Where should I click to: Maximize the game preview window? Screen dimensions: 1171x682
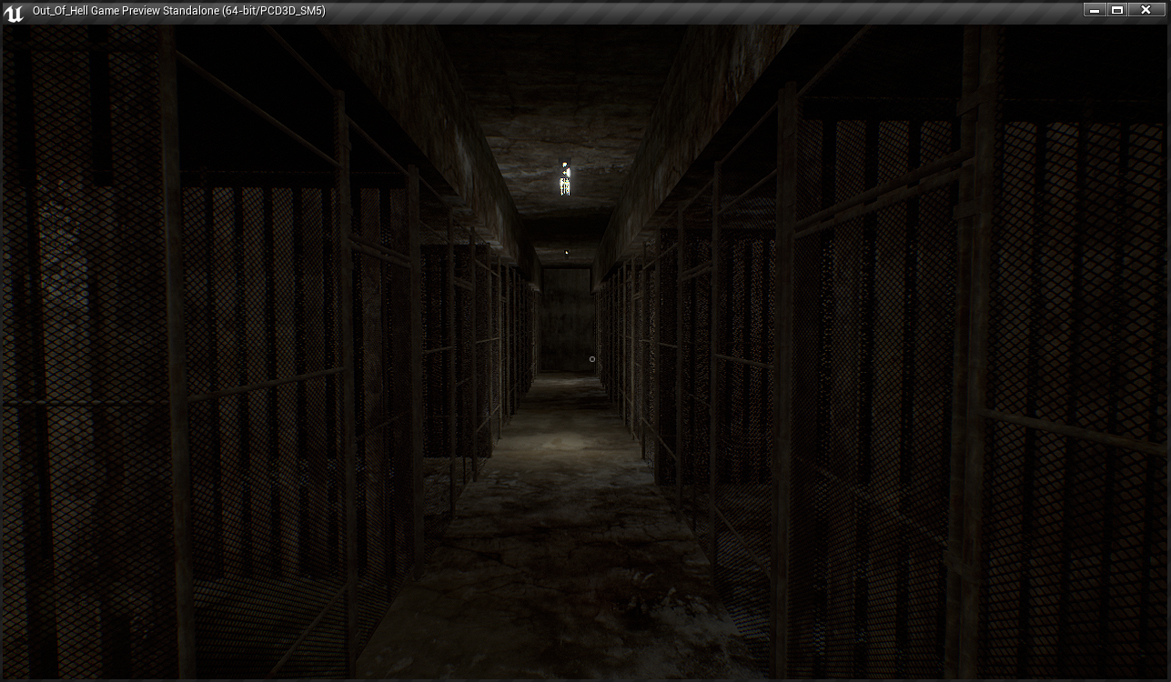1118,10
